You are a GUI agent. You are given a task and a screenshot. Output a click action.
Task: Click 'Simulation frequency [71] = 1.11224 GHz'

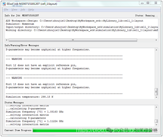point(34,121)
